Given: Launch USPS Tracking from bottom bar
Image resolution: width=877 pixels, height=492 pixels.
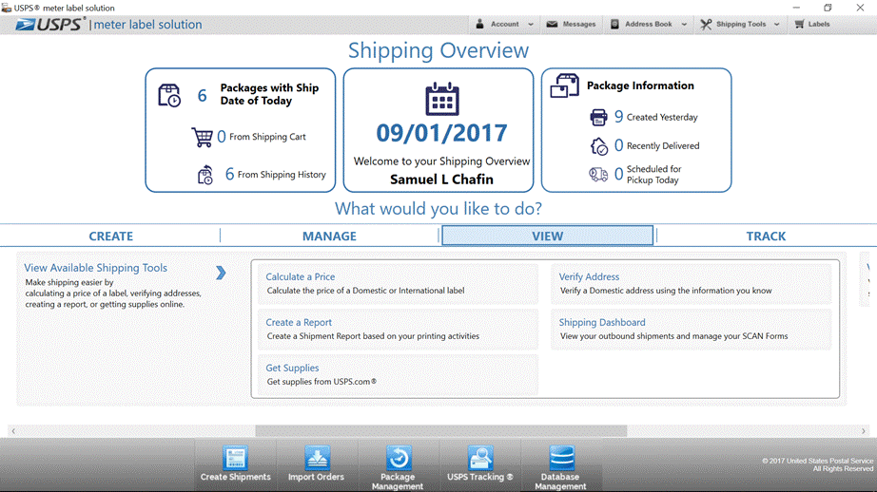Looking at the screenshot, I should [480, 464].
